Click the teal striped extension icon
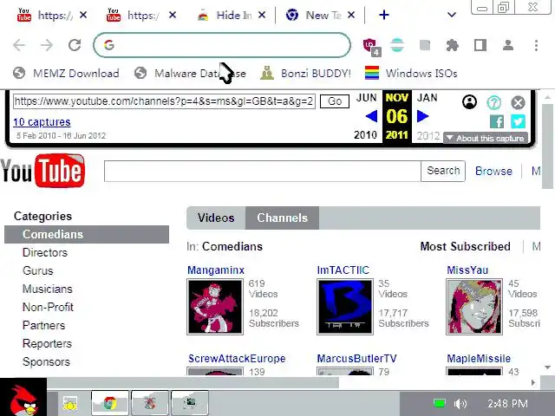Image resolution: width=555 pixels, height=416 pixels. (x=397, y=45)
